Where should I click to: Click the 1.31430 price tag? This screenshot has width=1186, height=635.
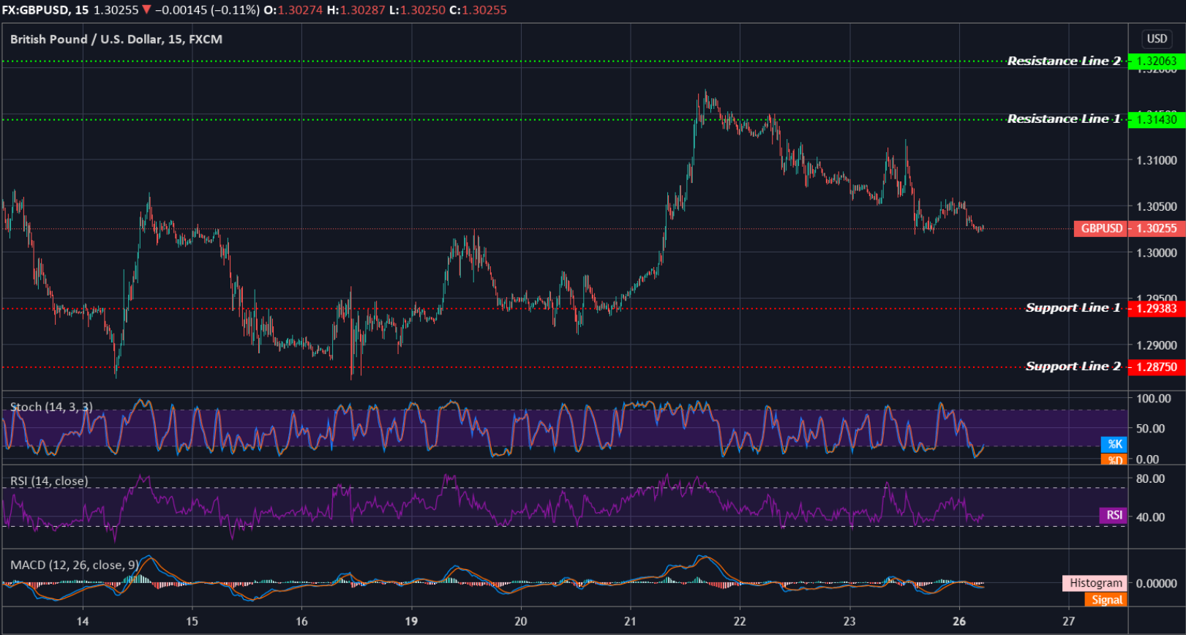[x=1156, y=119]
